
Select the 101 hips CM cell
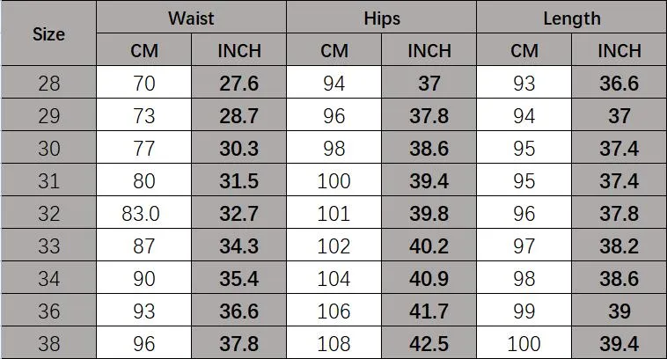[333, 213]
